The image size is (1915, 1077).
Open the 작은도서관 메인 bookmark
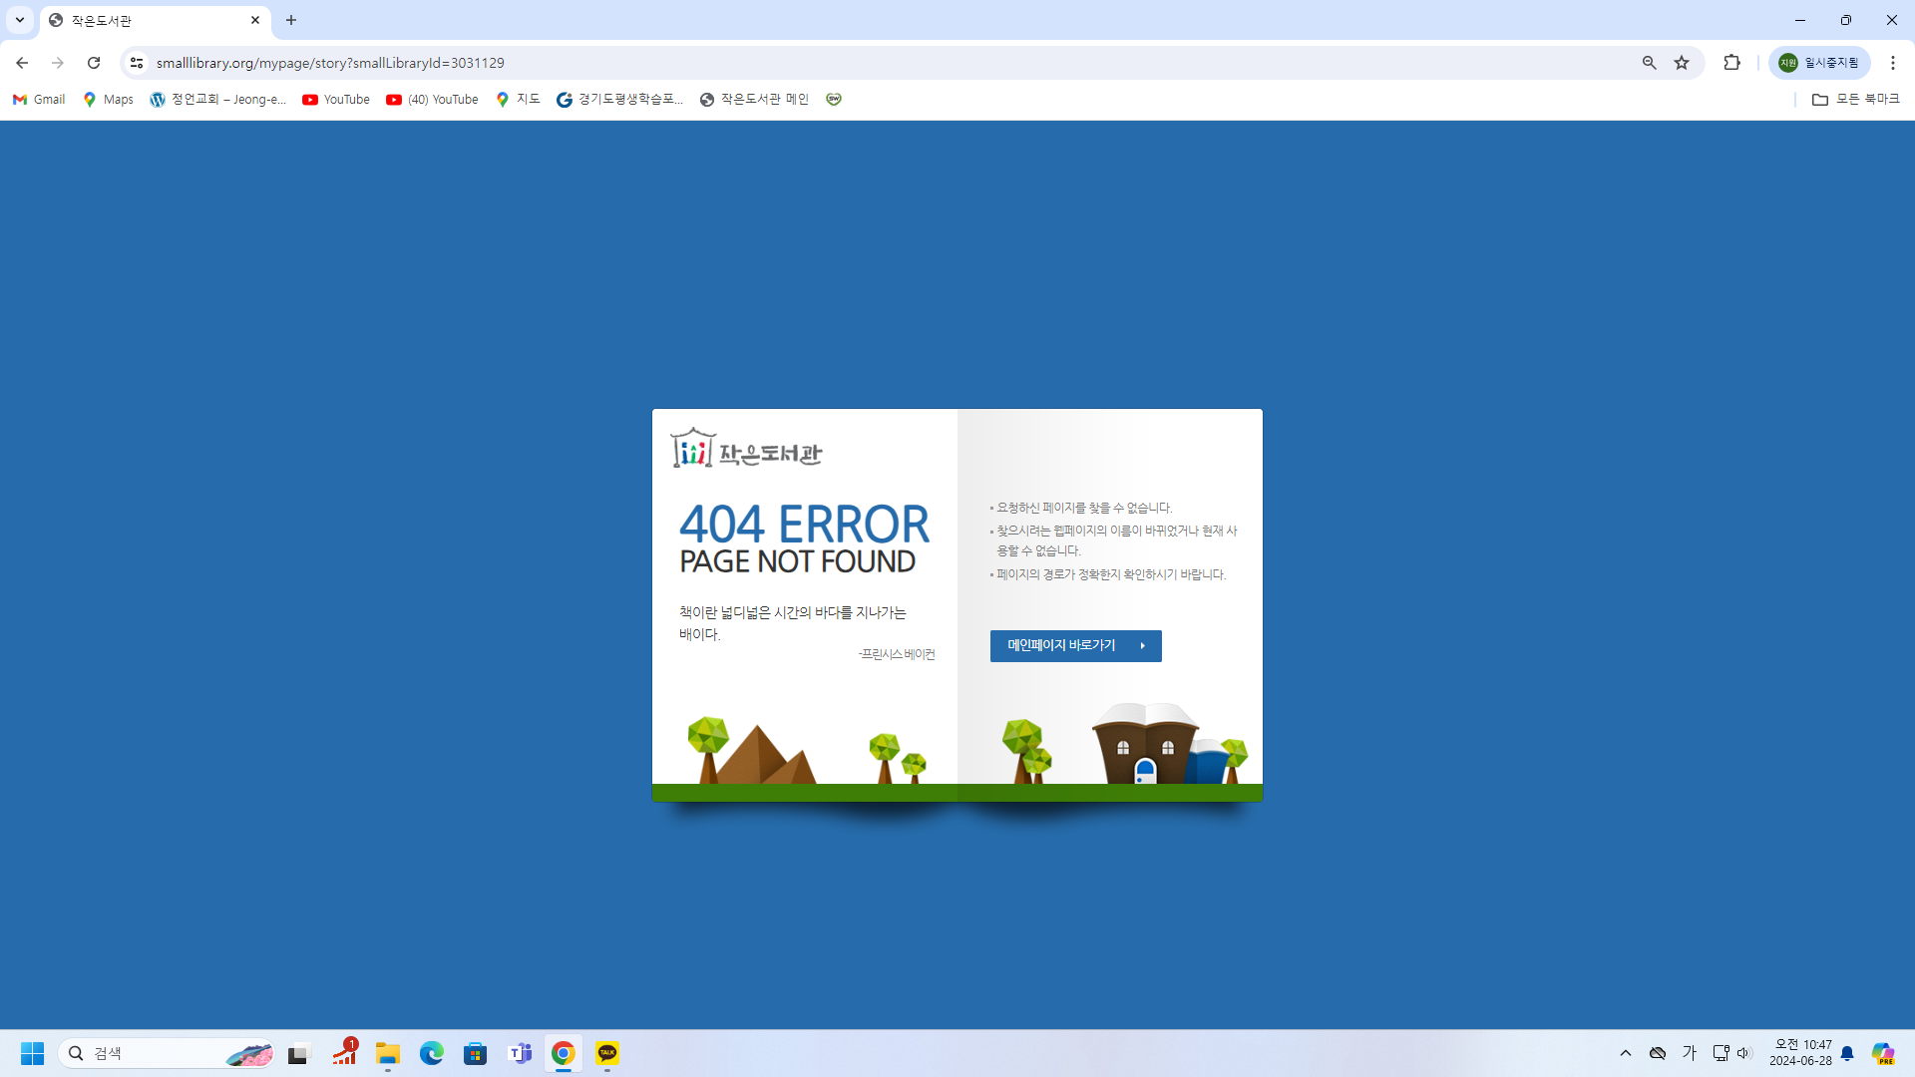click(754, 100)
